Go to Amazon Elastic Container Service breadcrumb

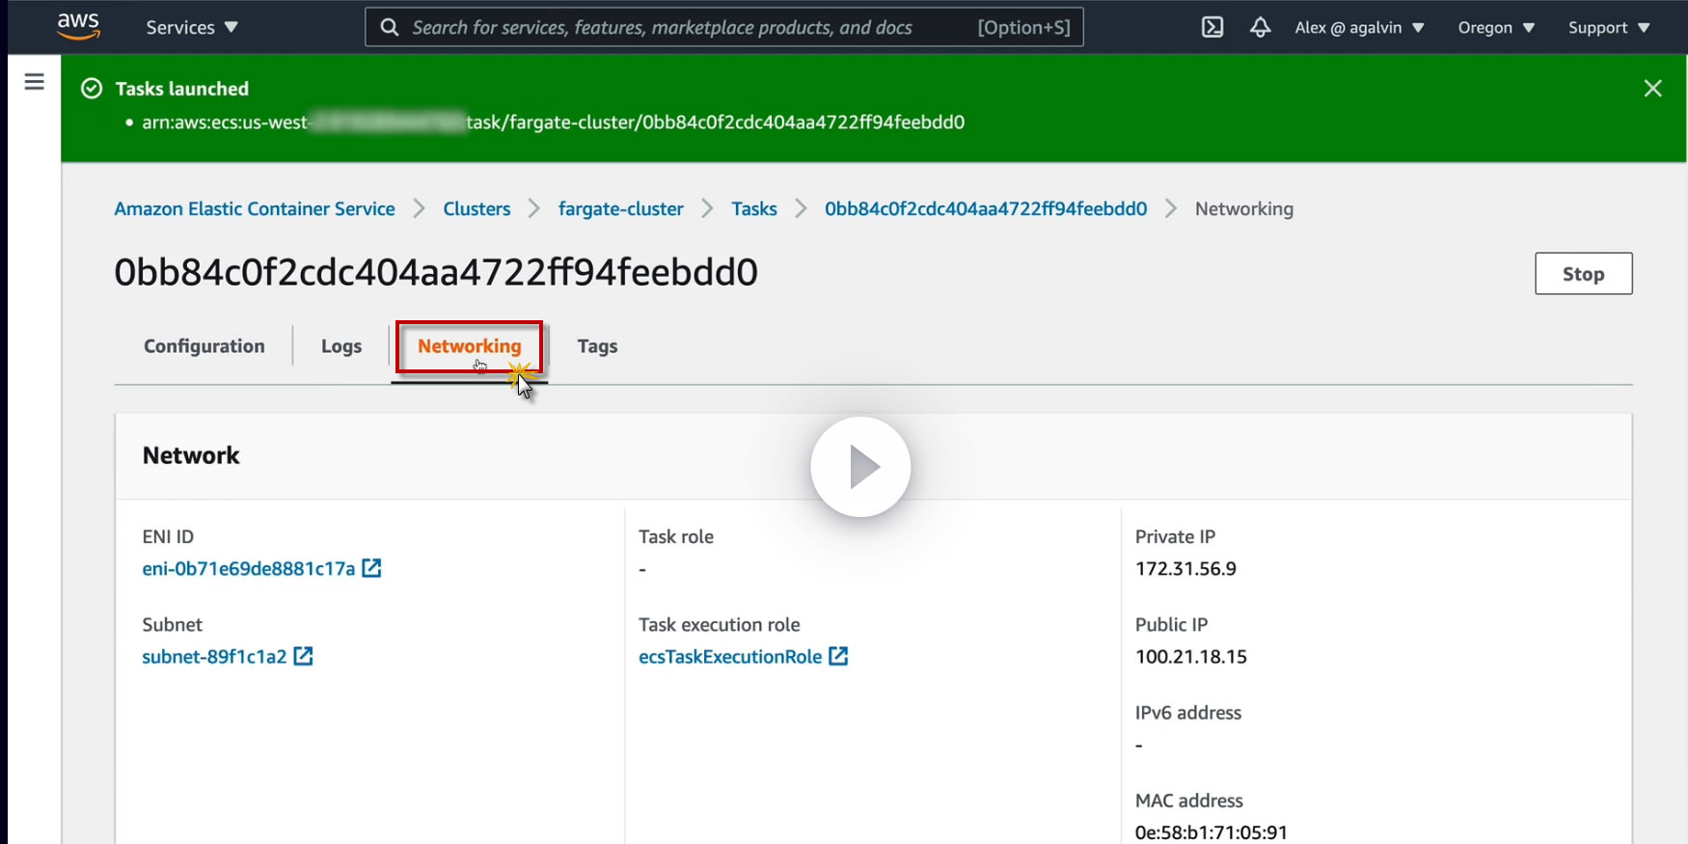(x=255, y=209)
